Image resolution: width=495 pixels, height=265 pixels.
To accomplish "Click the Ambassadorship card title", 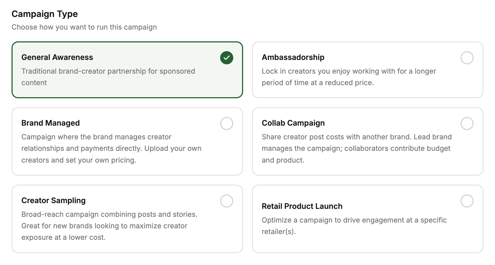I will (x=293, y=57).
